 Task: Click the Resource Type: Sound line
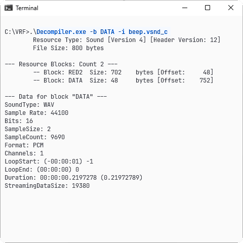coord(127,40)
